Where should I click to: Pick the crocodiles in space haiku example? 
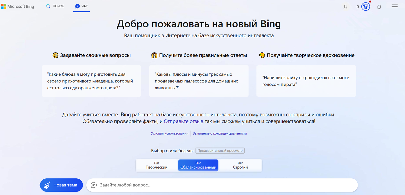point(306,81)
